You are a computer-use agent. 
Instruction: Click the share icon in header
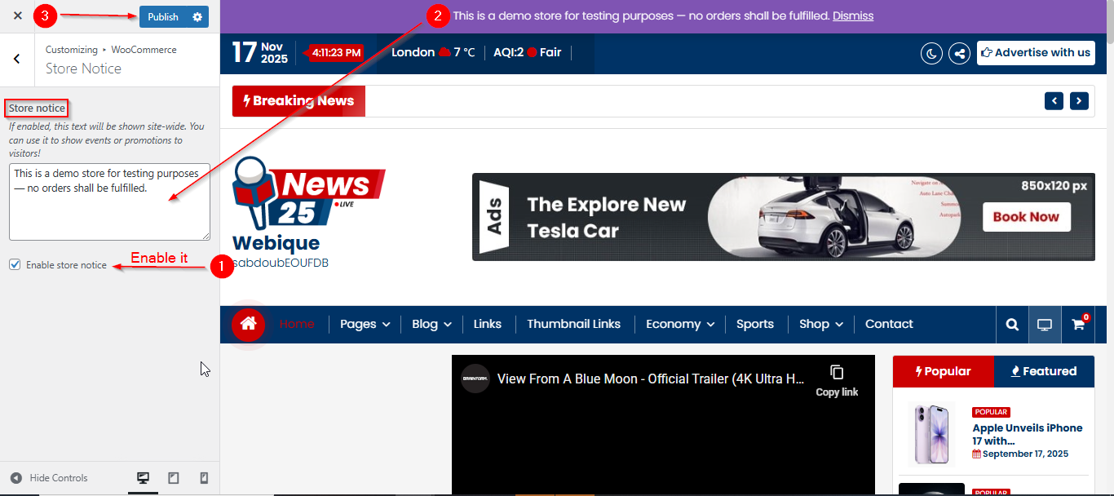960,53
